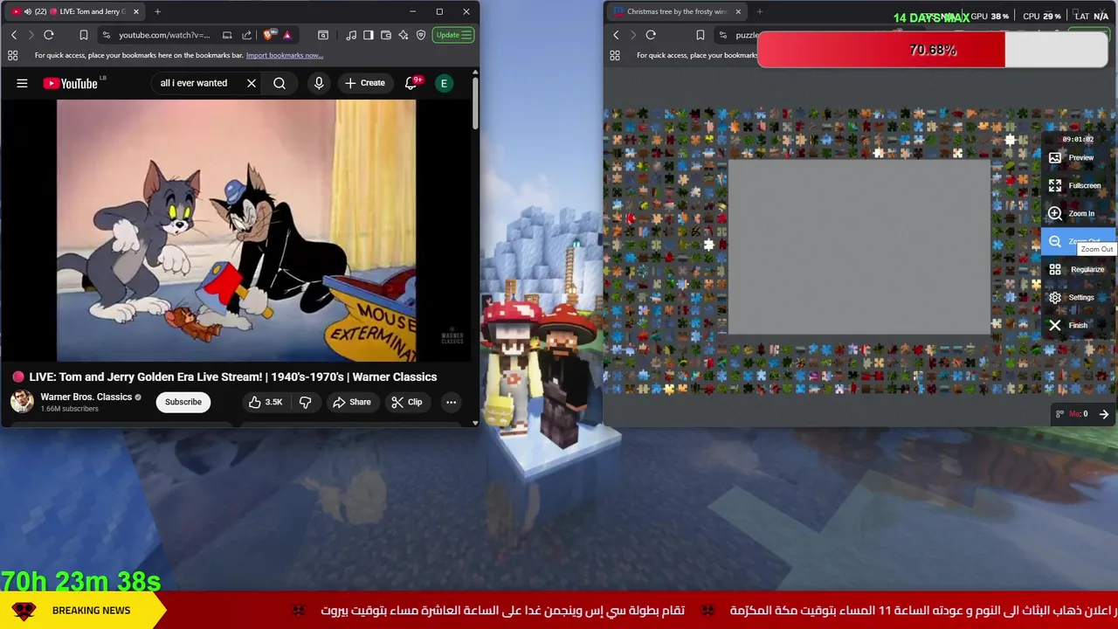Image resolution: width=1118 pixels, height=629 pixels.
Task: Bookmark the puzzle page
Action: coord(700,35)
